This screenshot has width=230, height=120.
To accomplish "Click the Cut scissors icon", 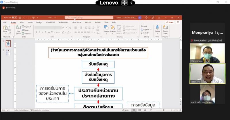I will 10,27.
